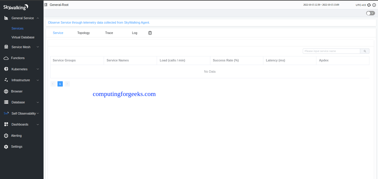Click the Settings gear icon

(x=6, y=147)
